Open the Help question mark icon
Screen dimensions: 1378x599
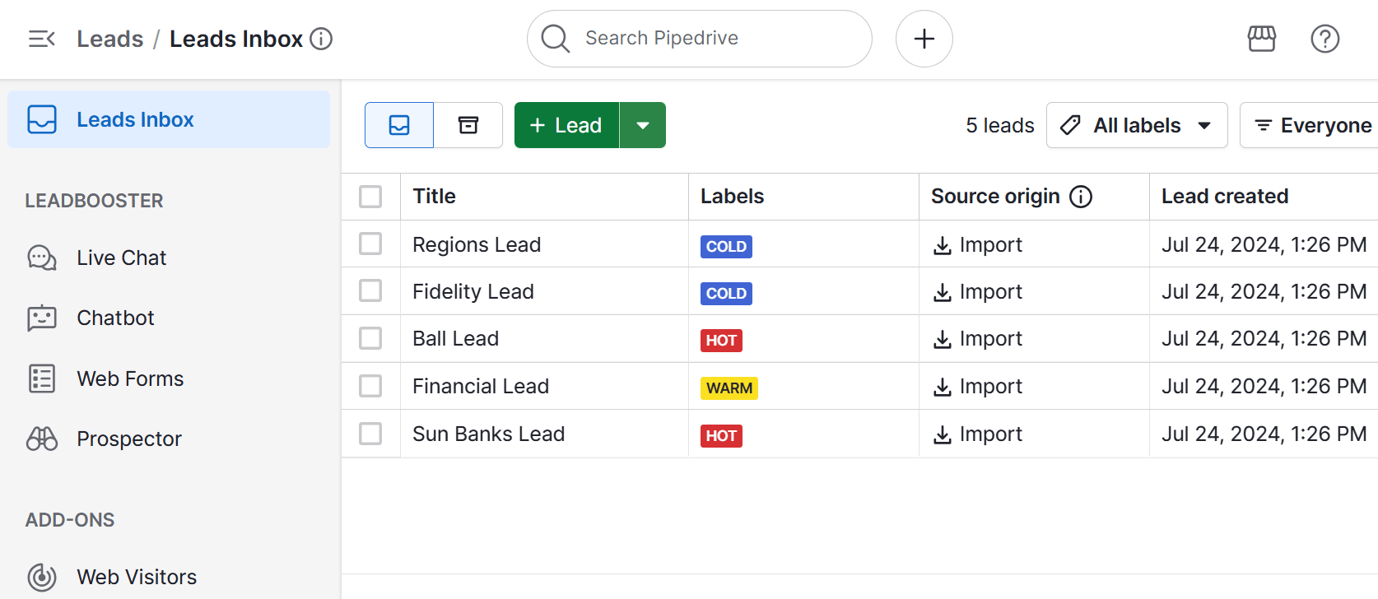point(1324,39)
